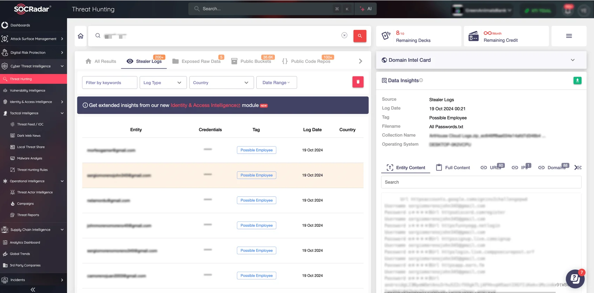Select Threat Hunting sidebar item

33,79
